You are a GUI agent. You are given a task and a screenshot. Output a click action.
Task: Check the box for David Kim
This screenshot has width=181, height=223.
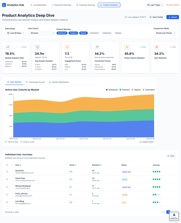tap(7, 172)
